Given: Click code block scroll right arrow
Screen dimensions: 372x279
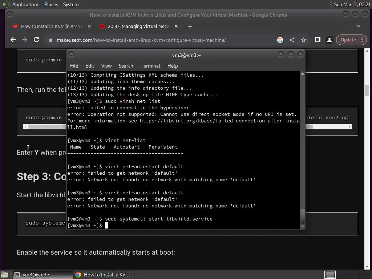Looking at the screenshot, I should click(349, 127).
